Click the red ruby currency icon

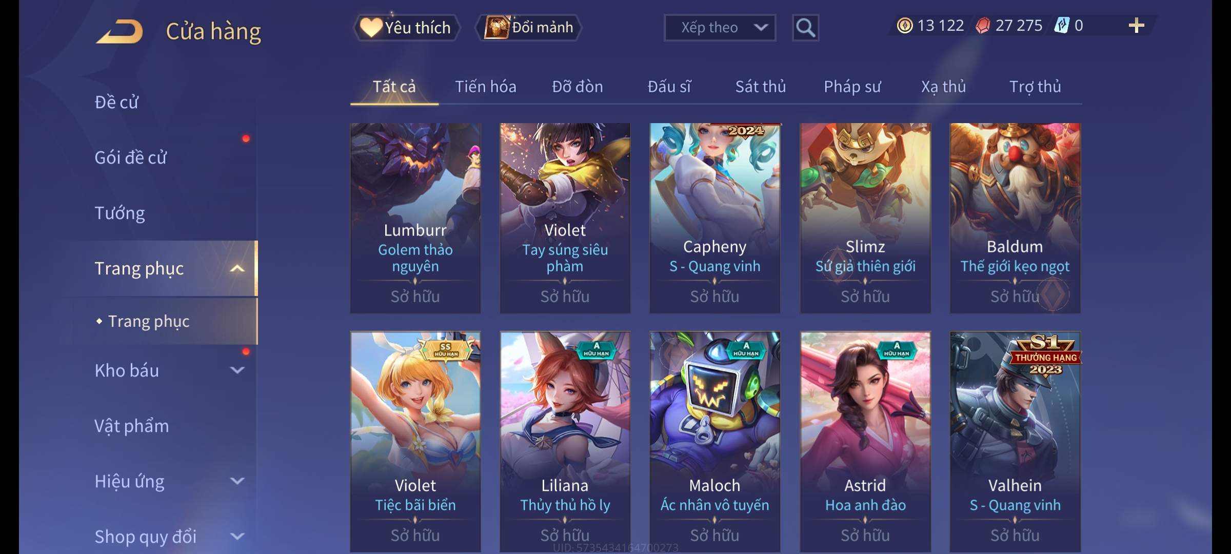point(983,26)
